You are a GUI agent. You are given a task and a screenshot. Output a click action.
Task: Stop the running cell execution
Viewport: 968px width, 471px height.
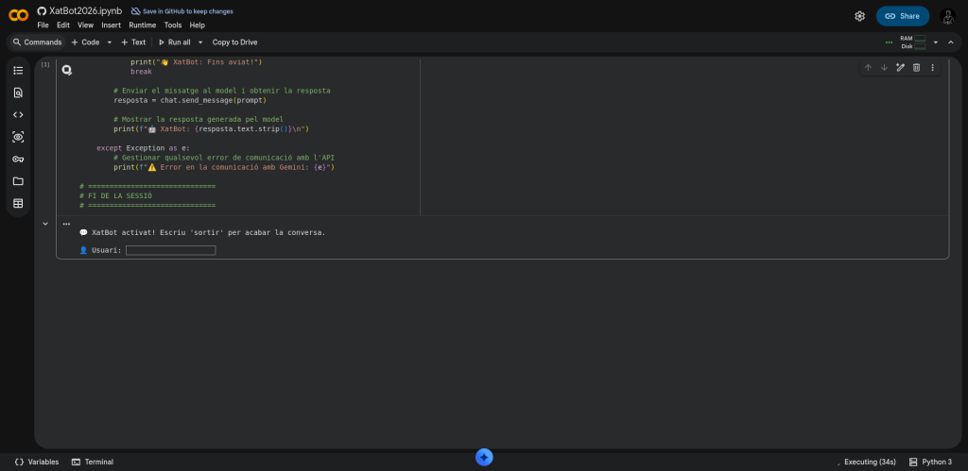(67, 70)
